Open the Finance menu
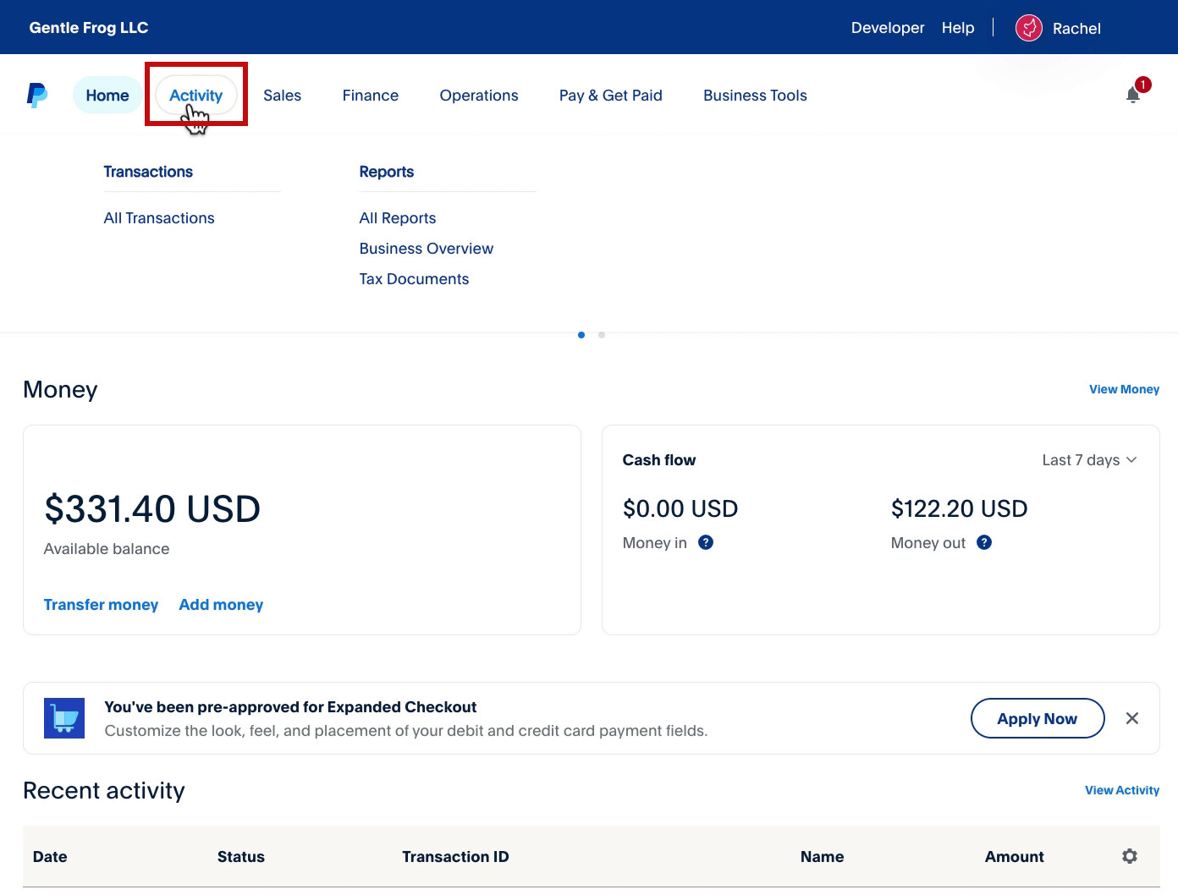 [371, 96]
